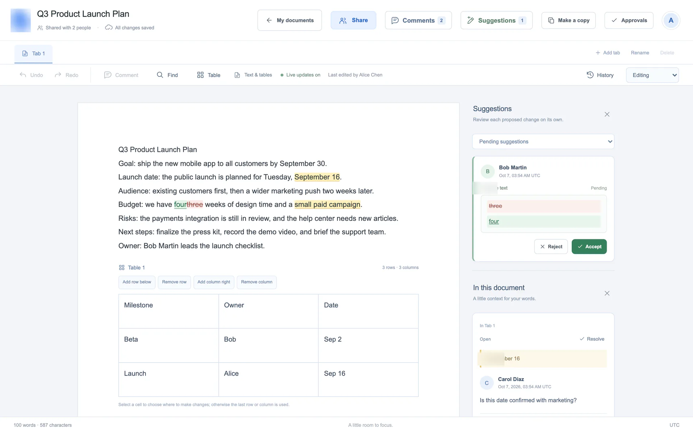Open the Editing mode dropdown

tap(652, 75)
